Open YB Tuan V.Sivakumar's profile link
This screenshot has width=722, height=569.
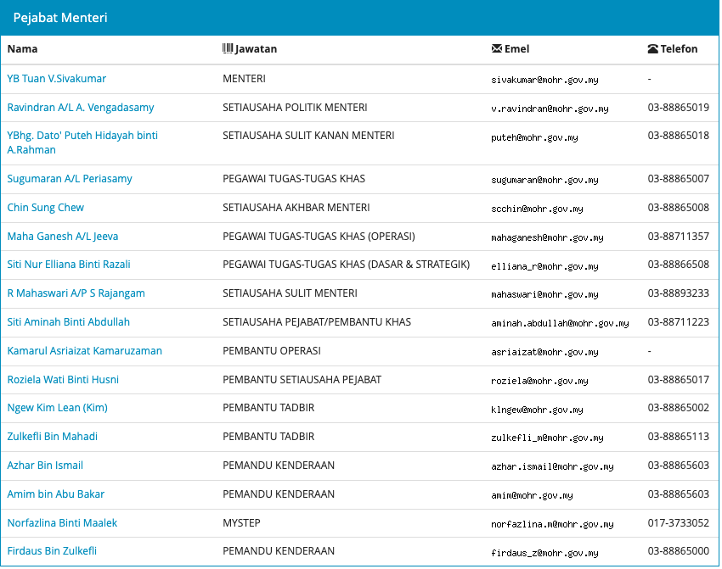(57, 79)
